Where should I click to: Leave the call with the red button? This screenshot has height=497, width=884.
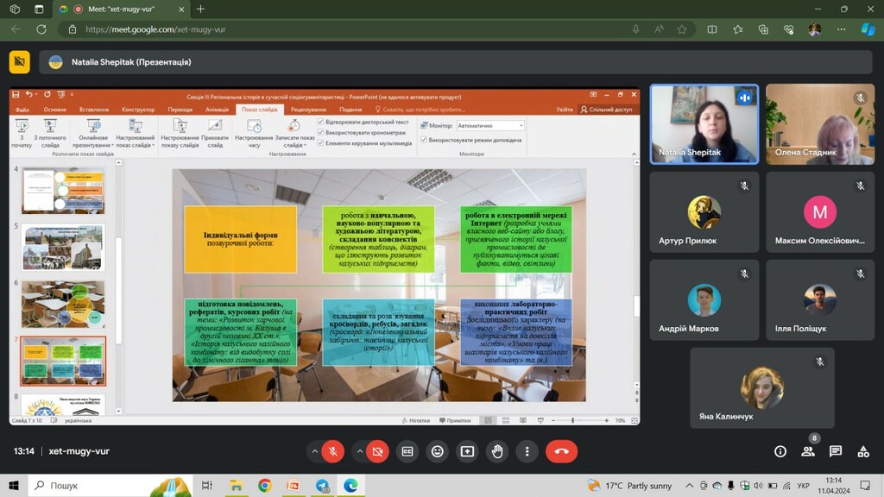[561, 450]
